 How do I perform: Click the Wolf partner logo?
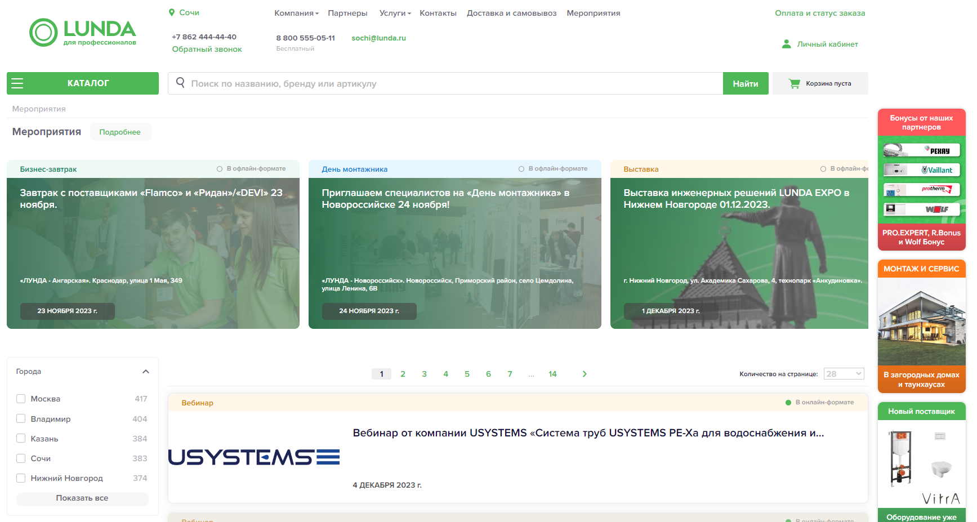922,209
